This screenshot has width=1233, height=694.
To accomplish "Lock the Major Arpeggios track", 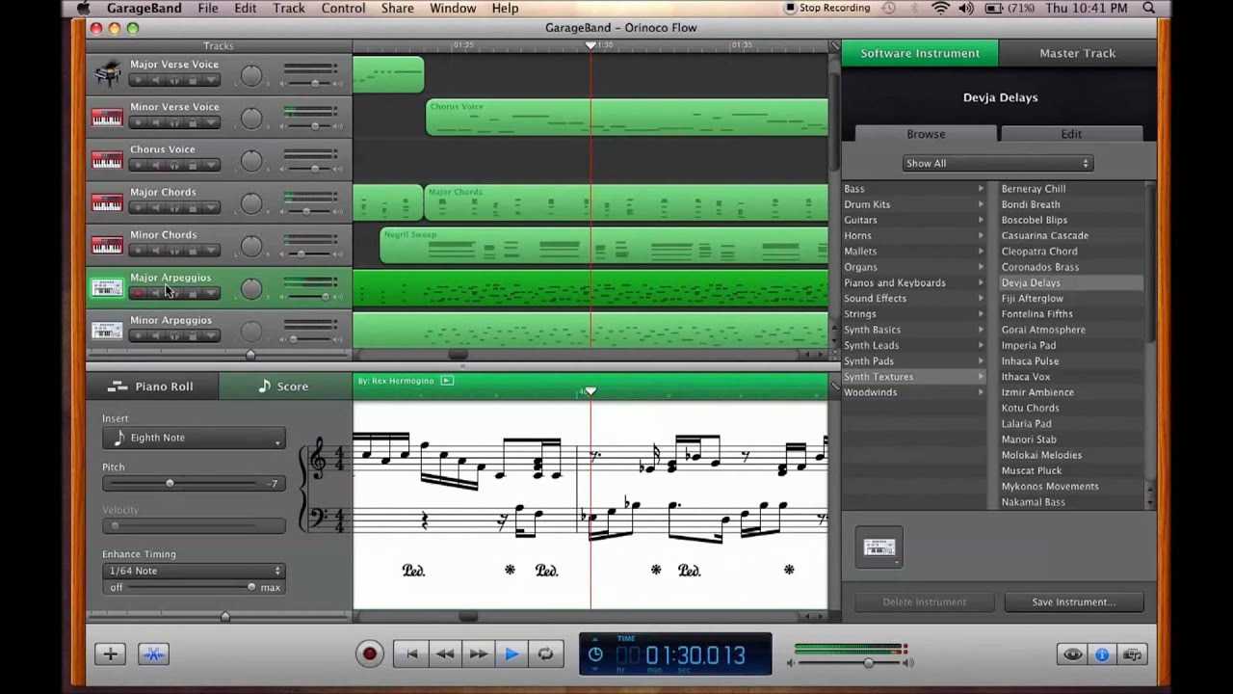I will coord(193,292).
